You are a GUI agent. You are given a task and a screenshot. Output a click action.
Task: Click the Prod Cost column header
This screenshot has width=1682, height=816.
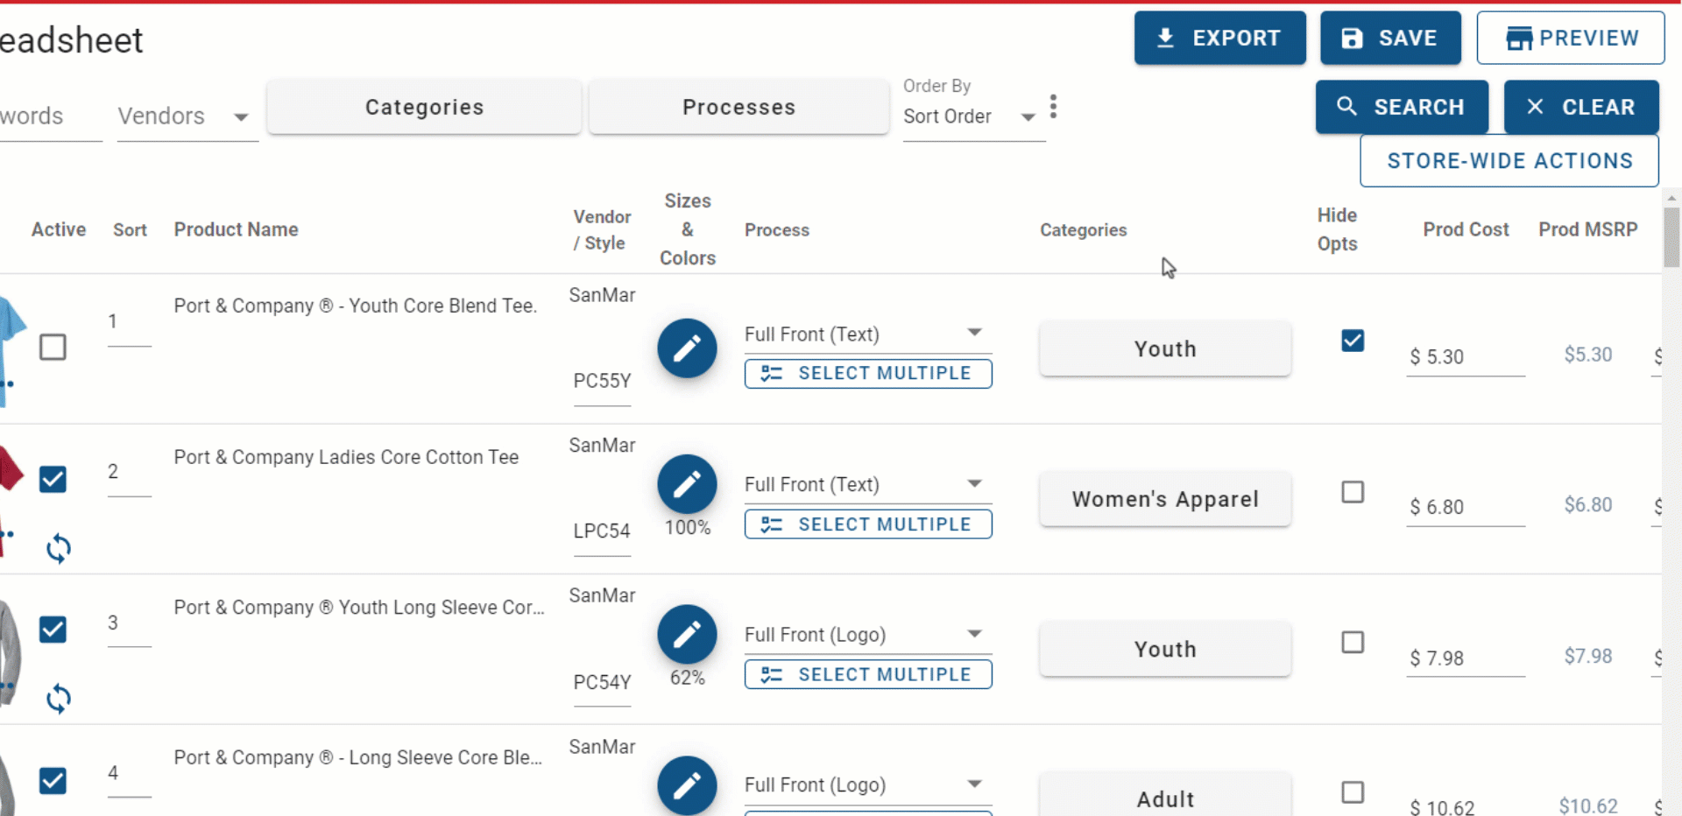click(x=1466, y=229)
